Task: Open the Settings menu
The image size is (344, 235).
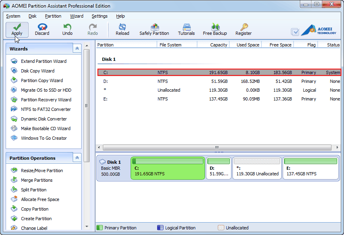Action: pos(100,16)
